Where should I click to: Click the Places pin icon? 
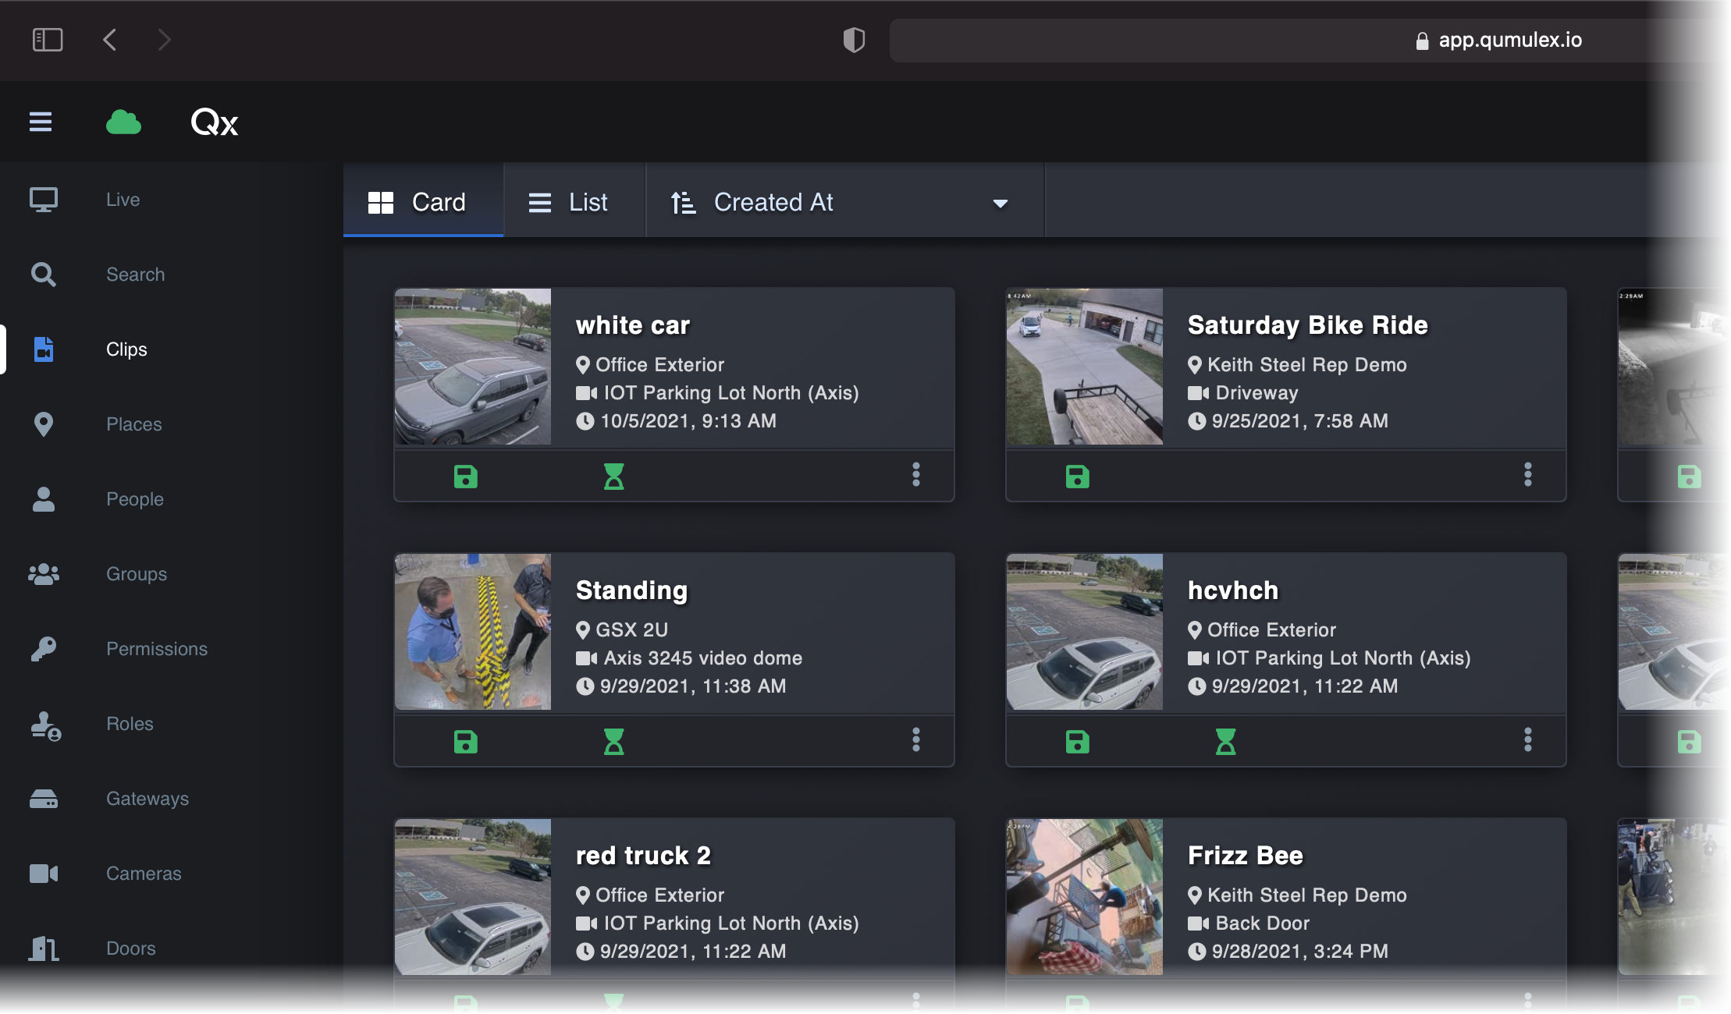click(44, 424)
